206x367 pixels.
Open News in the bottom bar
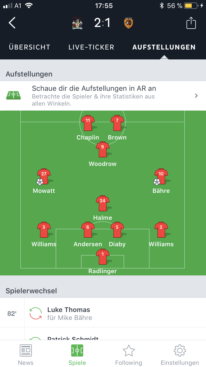pos(26,355)
